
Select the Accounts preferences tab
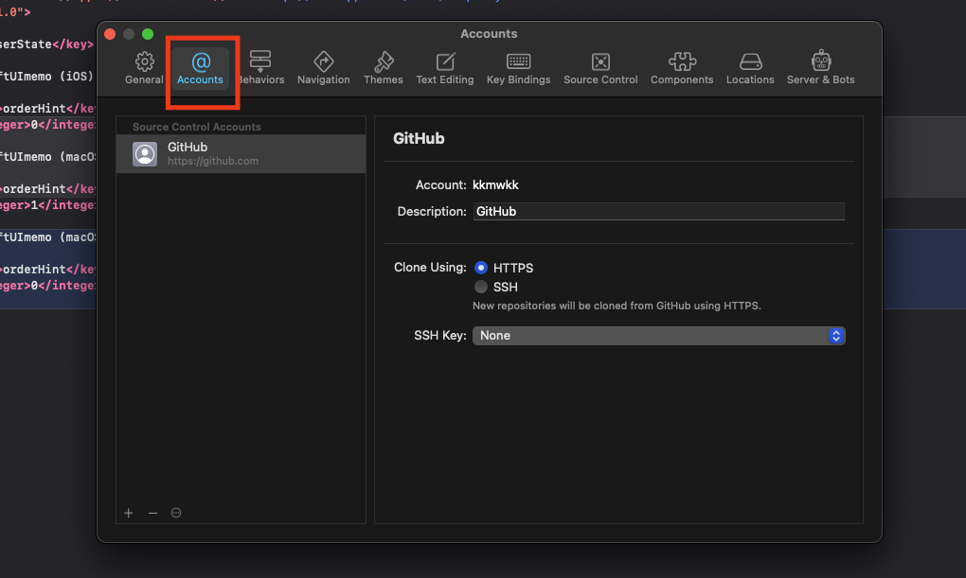pos(200,68)
